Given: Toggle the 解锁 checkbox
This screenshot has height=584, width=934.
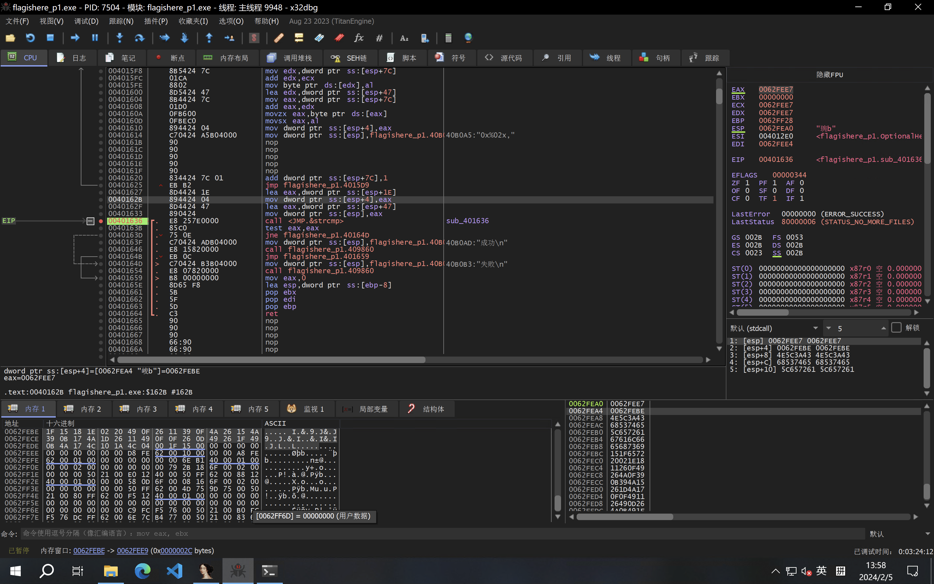Looking at the screenshot, I should tap(896, 328).
